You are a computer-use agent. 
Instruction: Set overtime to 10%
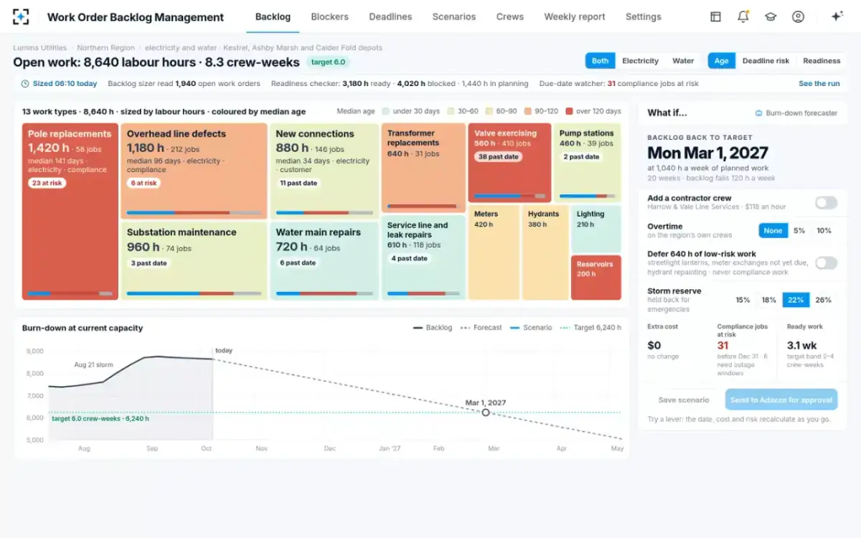[824, 230]
